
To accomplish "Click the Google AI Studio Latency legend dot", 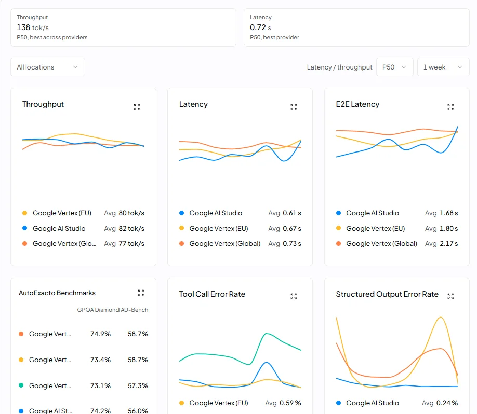I will [x=182, y=213].
